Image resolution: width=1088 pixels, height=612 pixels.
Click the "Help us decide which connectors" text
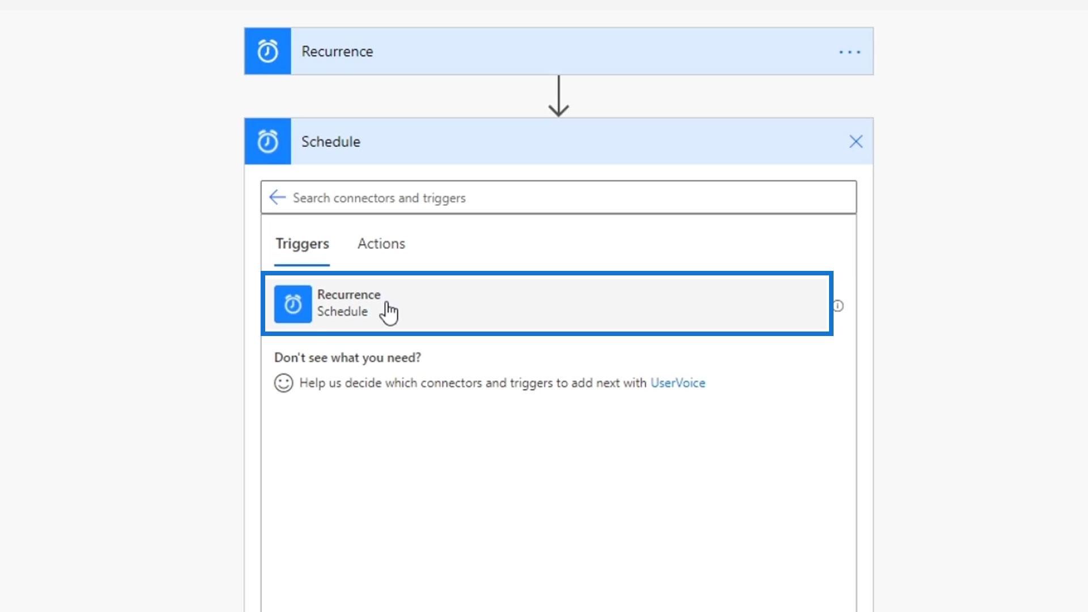coord(472,383)
